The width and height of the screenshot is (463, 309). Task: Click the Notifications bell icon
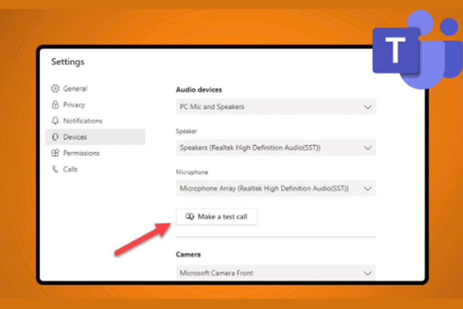(x=54, y=121)
